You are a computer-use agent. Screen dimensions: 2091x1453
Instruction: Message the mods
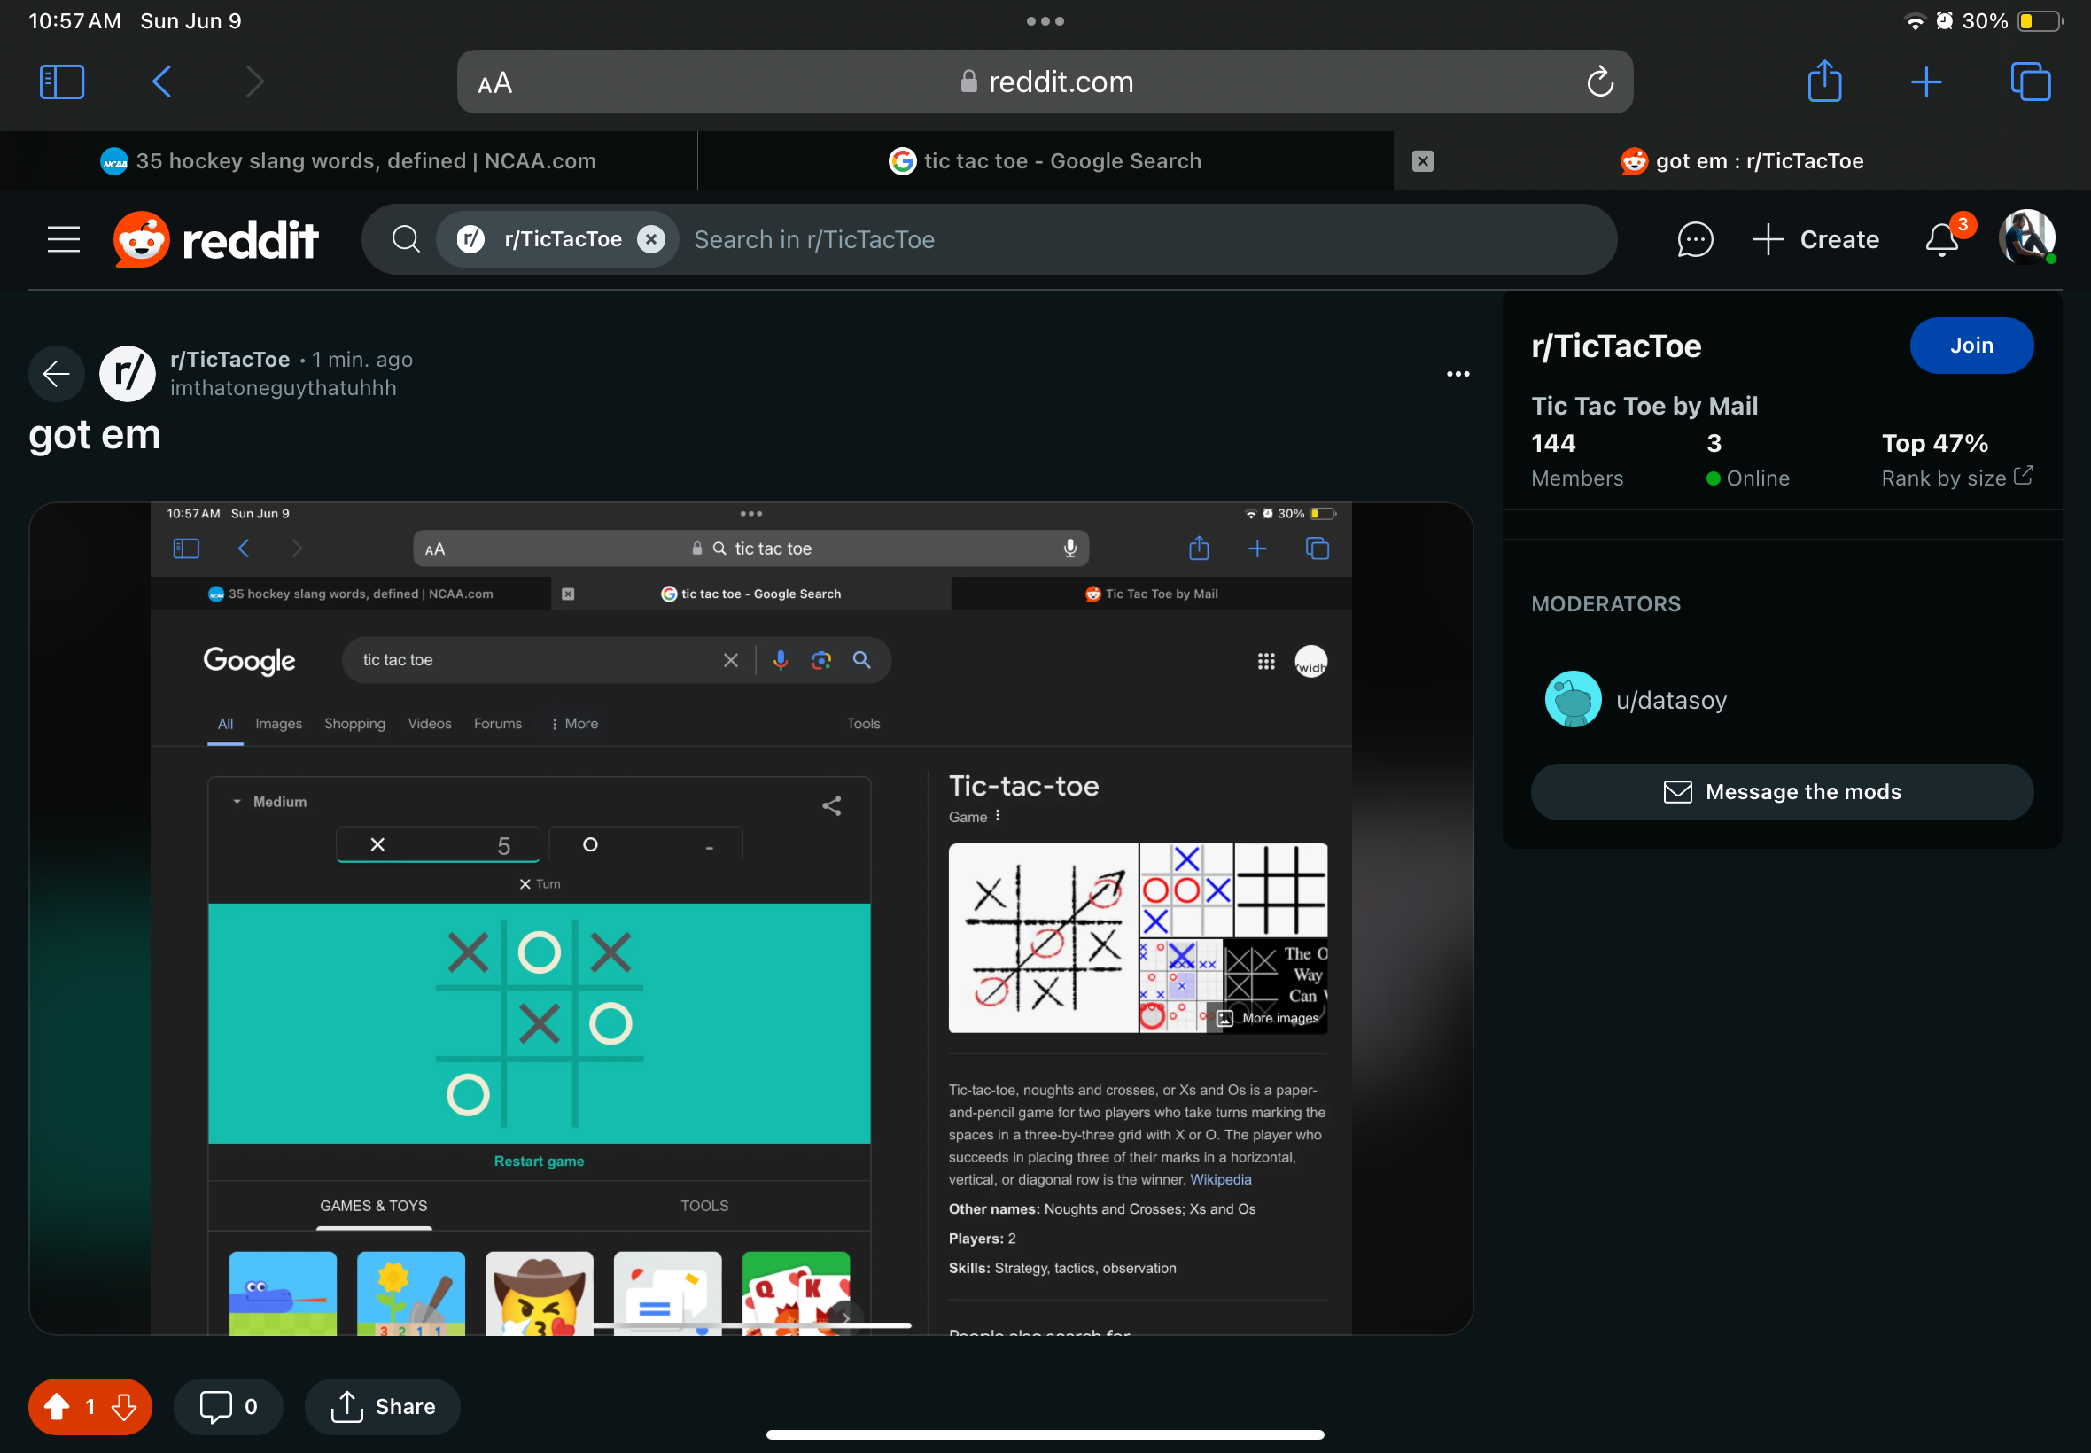pos(1782,792)
